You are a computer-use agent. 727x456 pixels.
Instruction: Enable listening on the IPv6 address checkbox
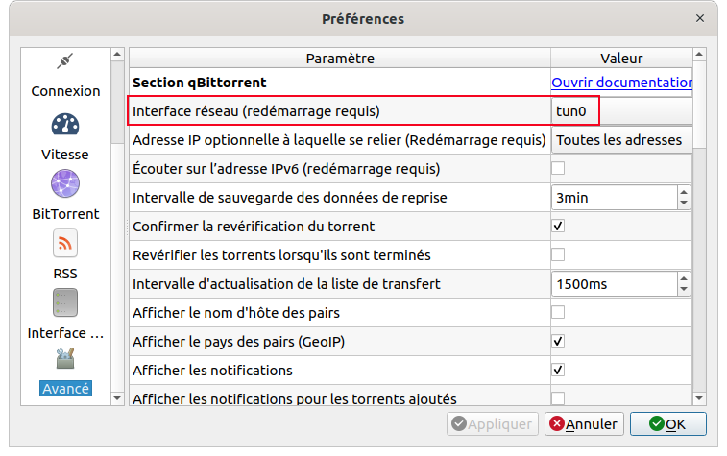point(558,168)
